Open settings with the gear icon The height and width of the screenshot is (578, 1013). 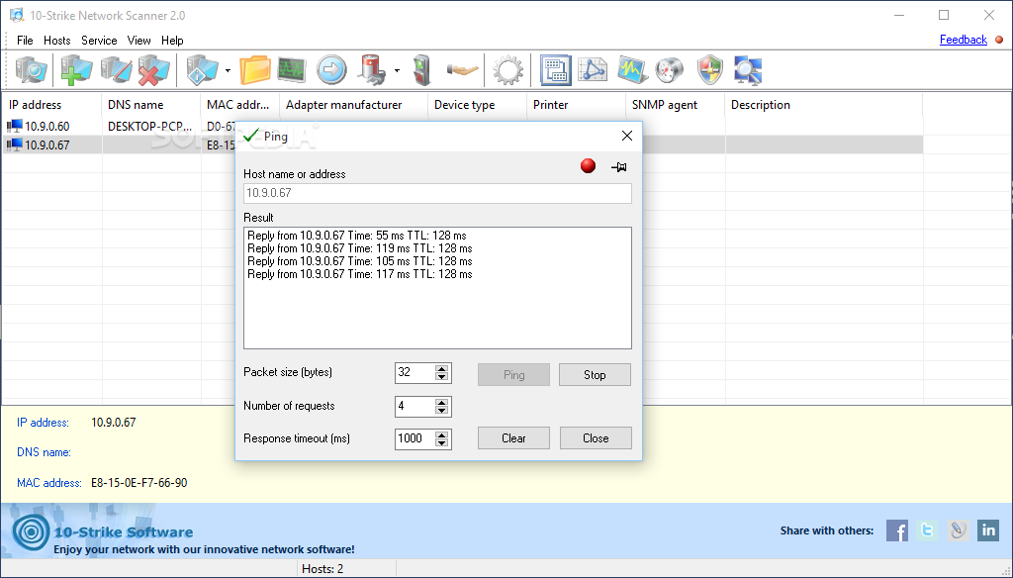tap(507, 70)
